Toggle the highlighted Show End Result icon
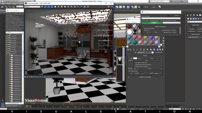The width and height of the screenshot is (202, 113). click(157, 50)
